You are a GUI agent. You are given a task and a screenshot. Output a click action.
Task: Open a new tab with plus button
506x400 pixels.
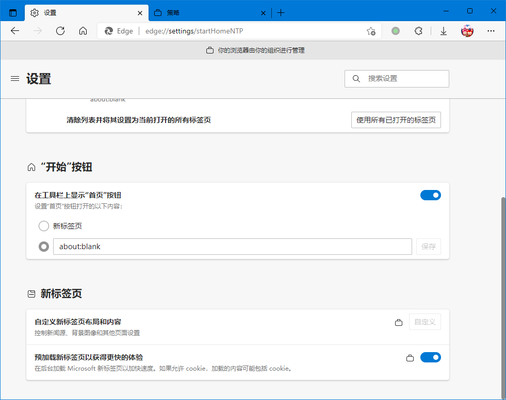click(x=281, y=13)
